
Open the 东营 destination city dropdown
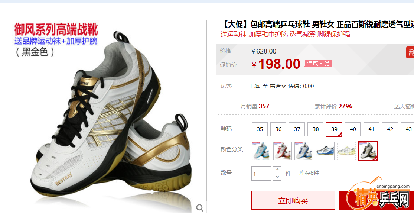(x=277, y=86)
